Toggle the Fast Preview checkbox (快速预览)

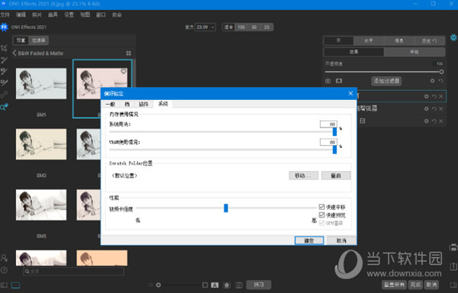(x=321, y=215)
